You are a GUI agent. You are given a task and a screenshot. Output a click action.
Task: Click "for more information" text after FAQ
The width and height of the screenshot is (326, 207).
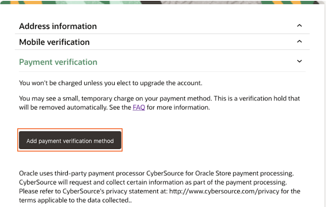178,108
